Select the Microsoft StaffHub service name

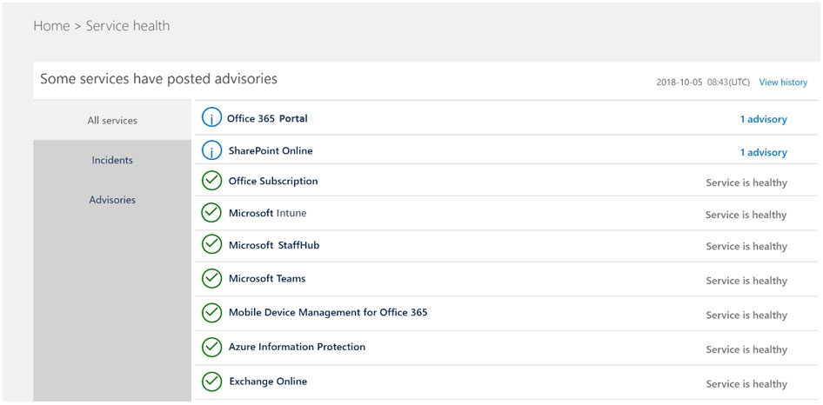[274, 245]
